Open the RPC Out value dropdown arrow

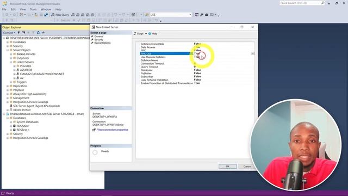pyautogui.click(x=252, y=53)
